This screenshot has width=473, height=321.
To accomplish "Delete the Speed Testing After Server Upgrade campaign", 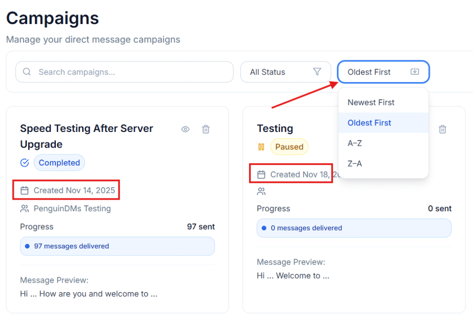I will [206, 130].
